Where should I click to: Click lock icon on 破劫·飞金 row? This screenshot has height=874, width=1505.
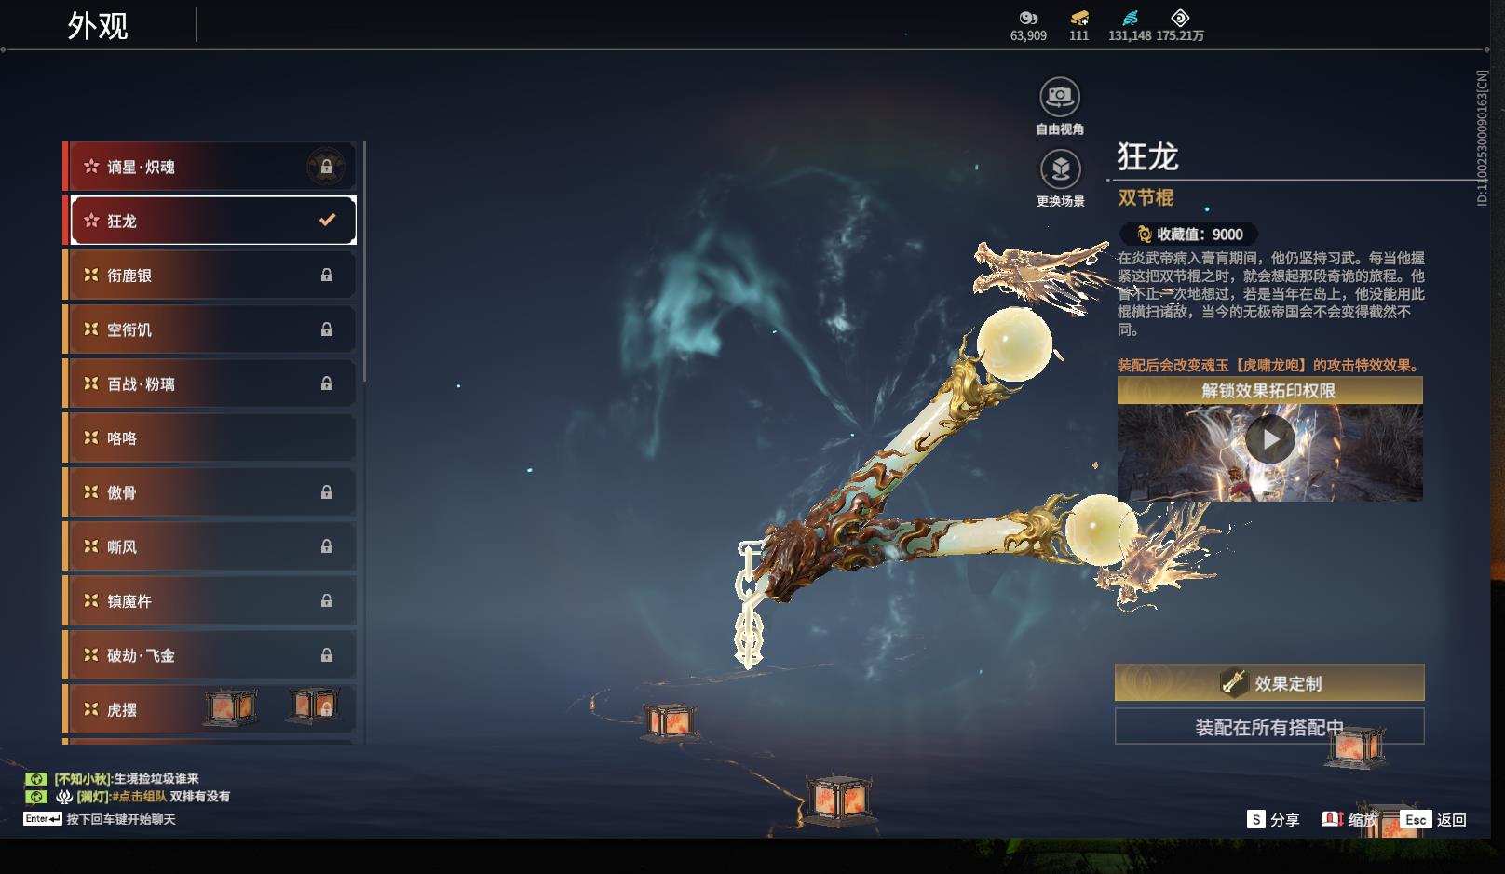[x=327, y=655]
